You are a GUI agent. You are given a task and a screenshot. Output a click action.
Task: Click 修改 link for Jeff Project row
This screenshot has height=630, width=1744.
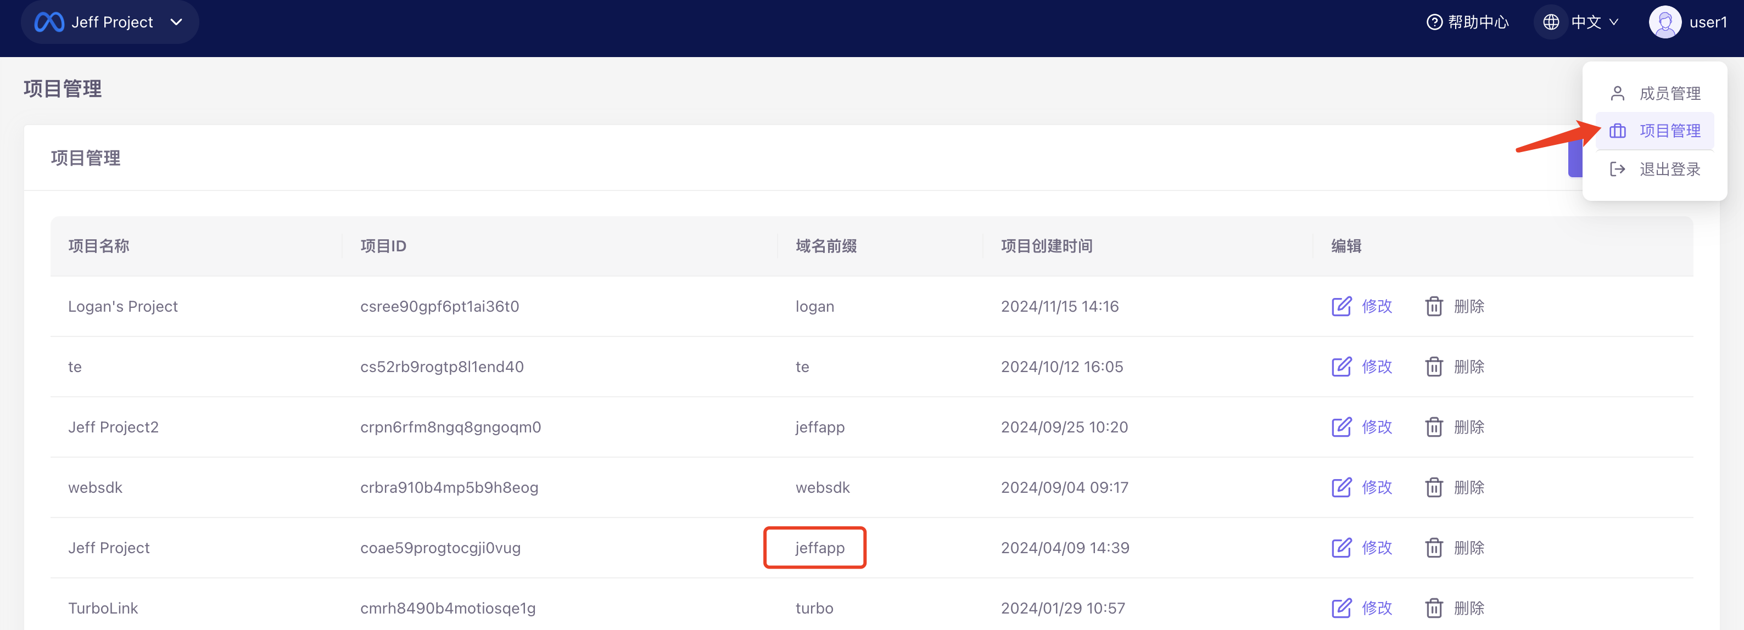coord(1377,548)
